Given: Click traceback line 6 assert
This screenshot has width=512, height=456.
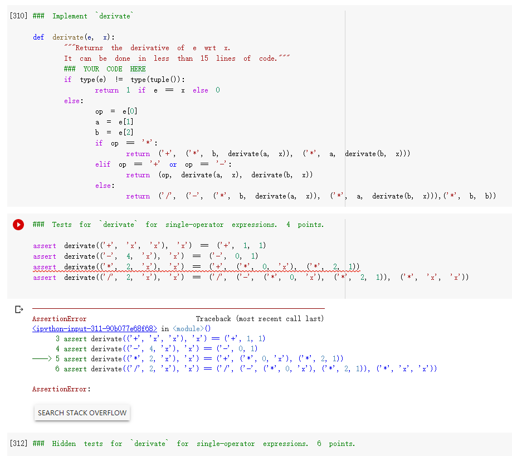Looking at the screenshot, I should [x=246, y=369].
